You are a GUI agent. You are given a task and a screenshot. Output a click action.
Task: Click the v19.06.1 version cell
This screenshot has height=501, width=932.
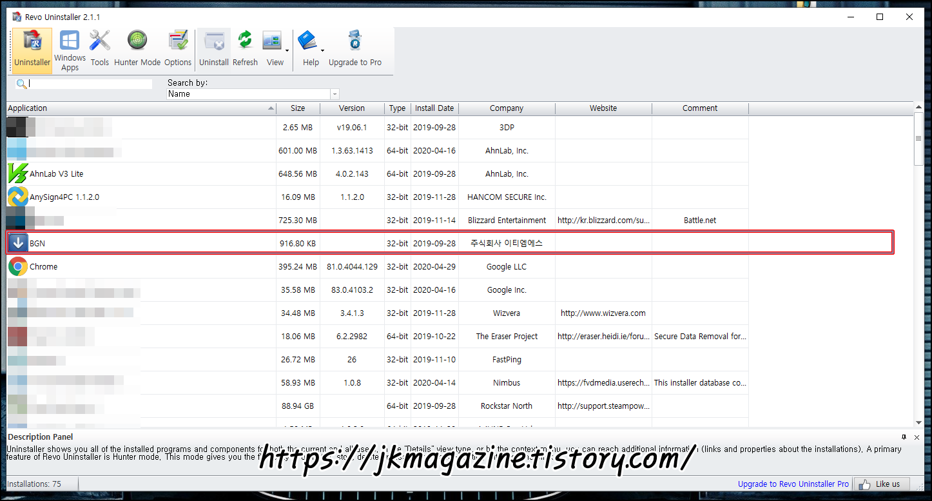tap(352, 127)
